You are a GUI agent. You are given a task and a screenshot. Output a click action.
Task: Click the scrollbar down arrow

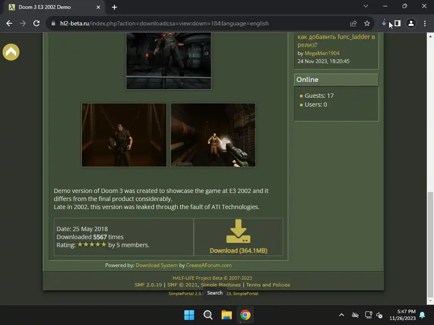430,301
